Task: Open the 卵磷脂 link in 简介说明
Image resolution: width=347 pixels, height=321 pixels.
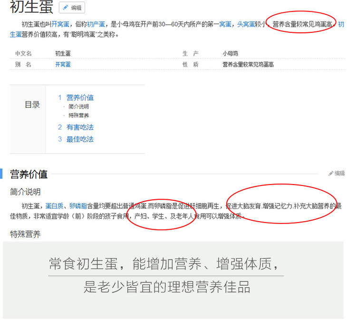Action: [x=78, y=206]
